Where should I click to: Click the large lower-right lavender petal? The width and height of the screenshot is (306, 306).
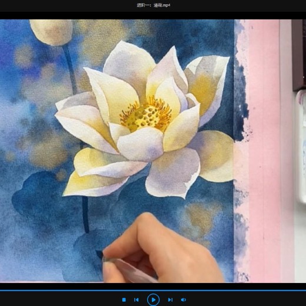[x=172, y=172]
